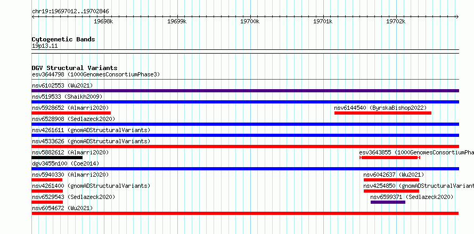Open nsv4533626 gnomAD variant label
This screenshot has width=474, height=234.
tap(91, 141)
